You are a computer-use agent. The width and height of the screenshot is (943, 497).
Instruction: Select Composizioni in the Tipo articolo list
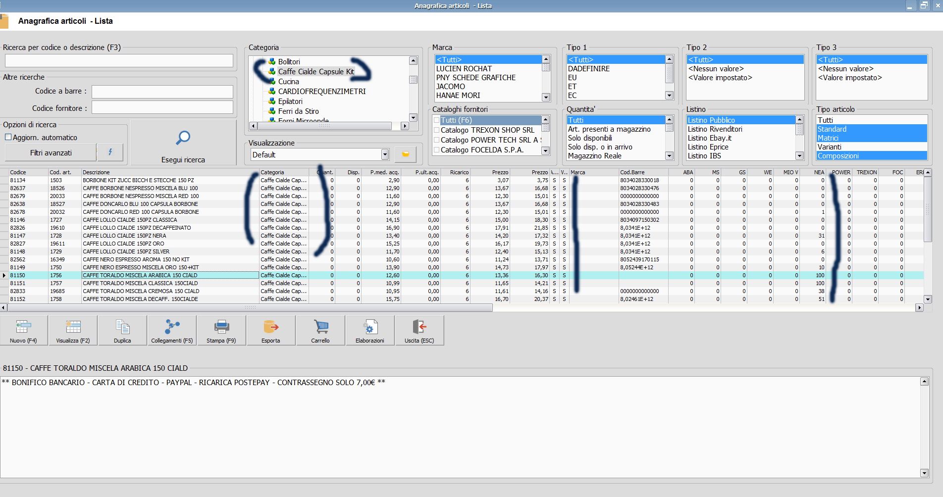point(871,156)
